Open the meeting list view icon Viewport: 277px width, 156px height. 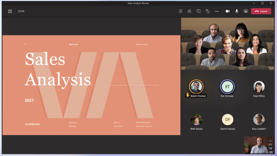click(180, 11)
